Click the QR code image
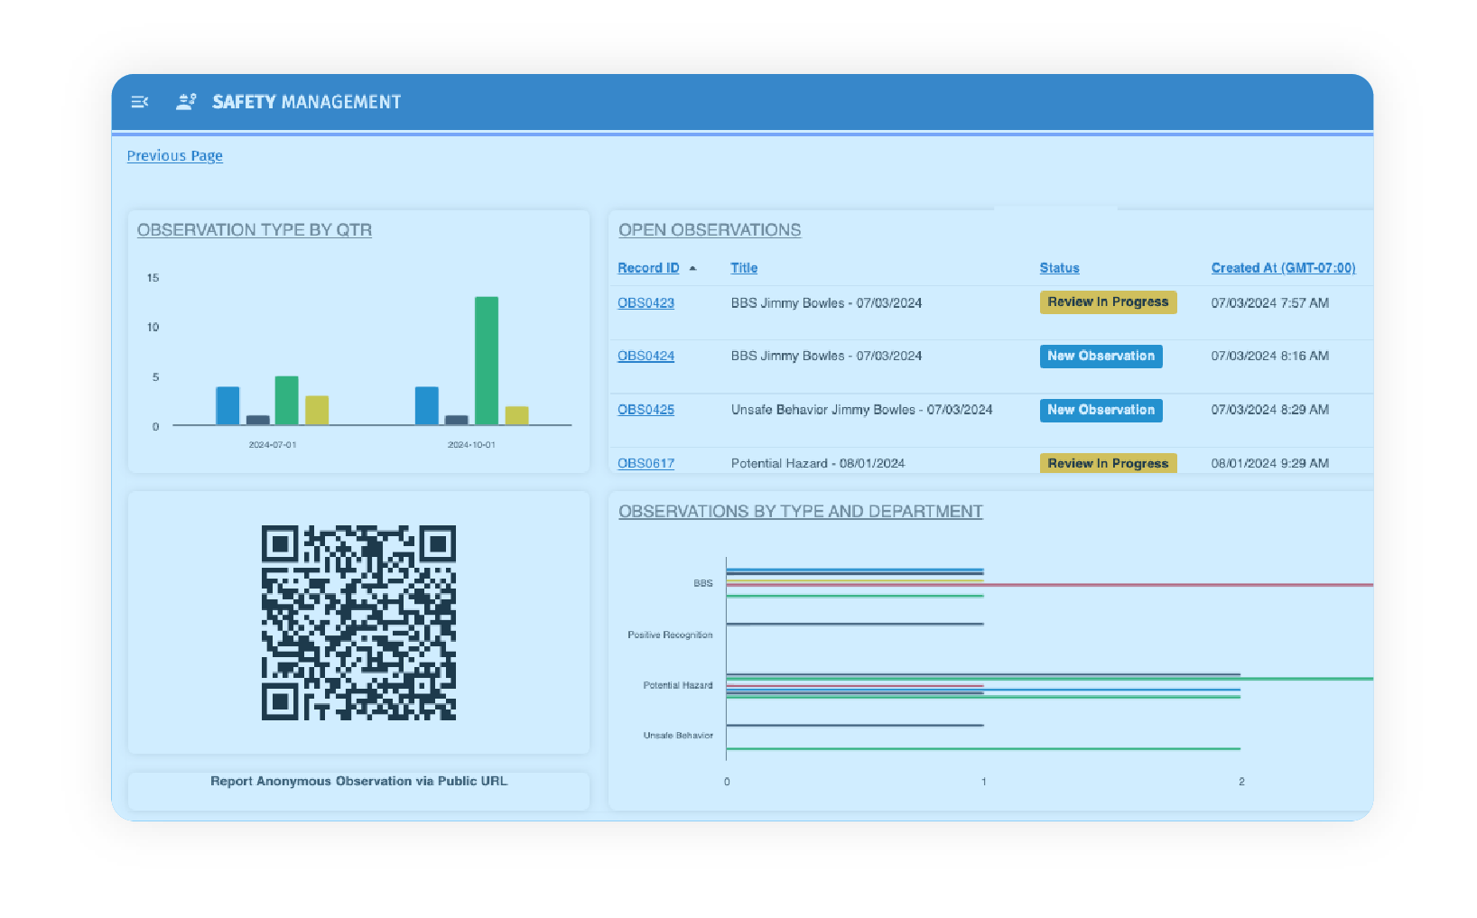Image resolution: width=1477 pixels, height=918 pixels. pos(358,623)
